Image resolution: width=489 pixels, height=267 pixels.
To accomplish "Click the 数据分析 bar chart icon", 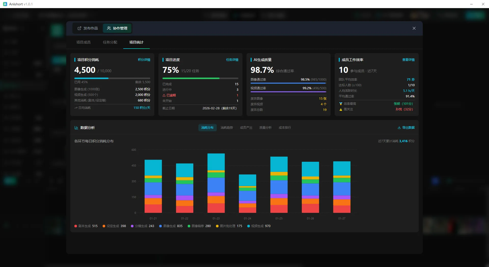I will [x=76, y=128].
